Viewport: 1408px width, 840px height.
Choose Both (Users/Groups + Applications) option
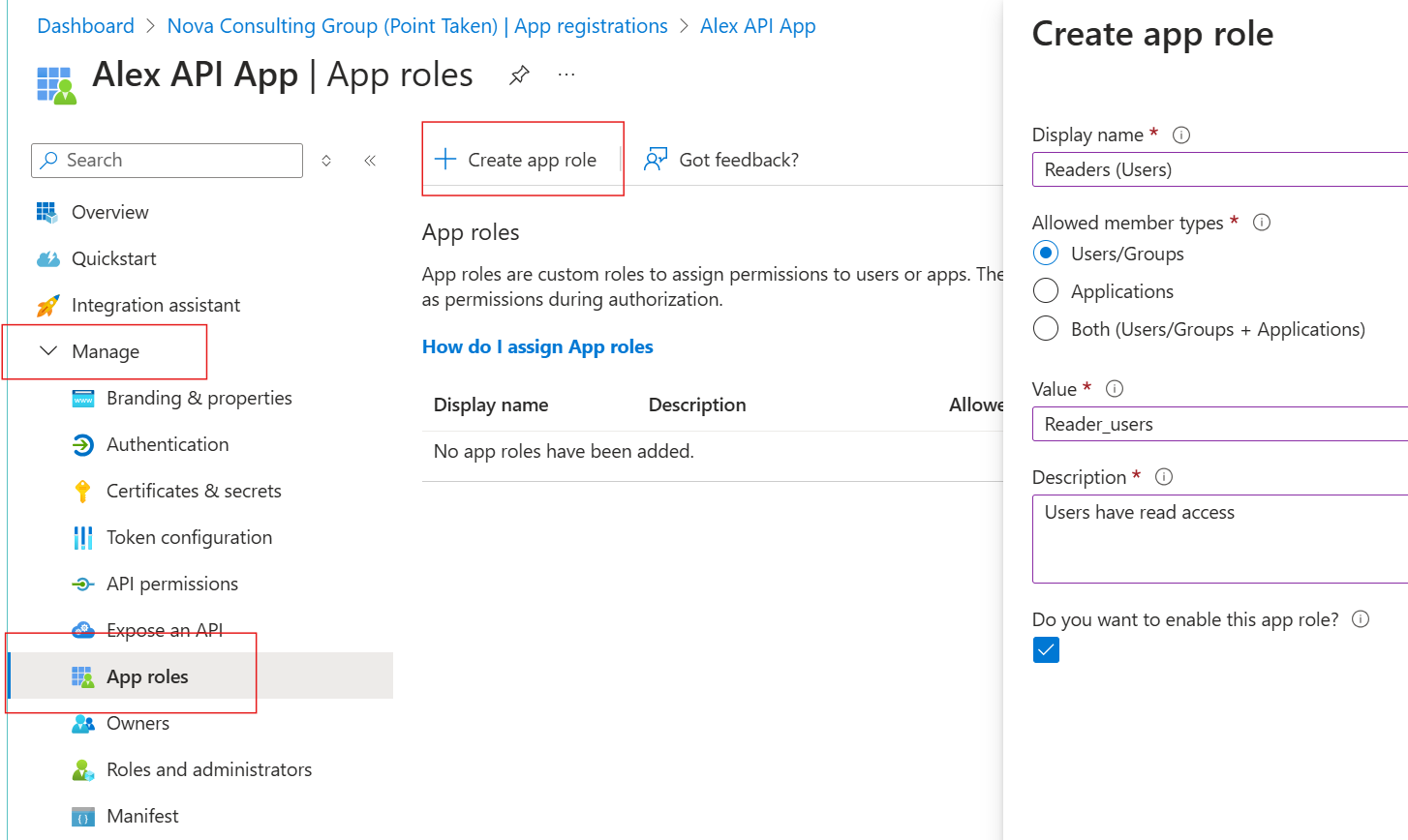click(x=1046, y=329)
